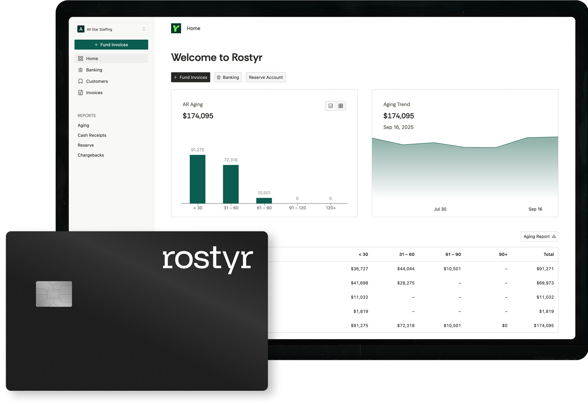Click the Banking button below welcome heading

(x=228, y=77)
